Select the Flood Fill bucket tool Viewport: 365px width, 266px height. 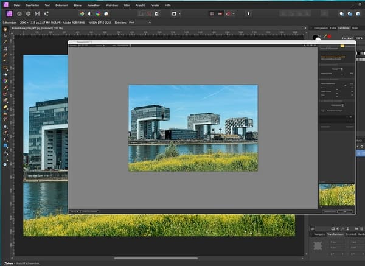pos(5,74)
